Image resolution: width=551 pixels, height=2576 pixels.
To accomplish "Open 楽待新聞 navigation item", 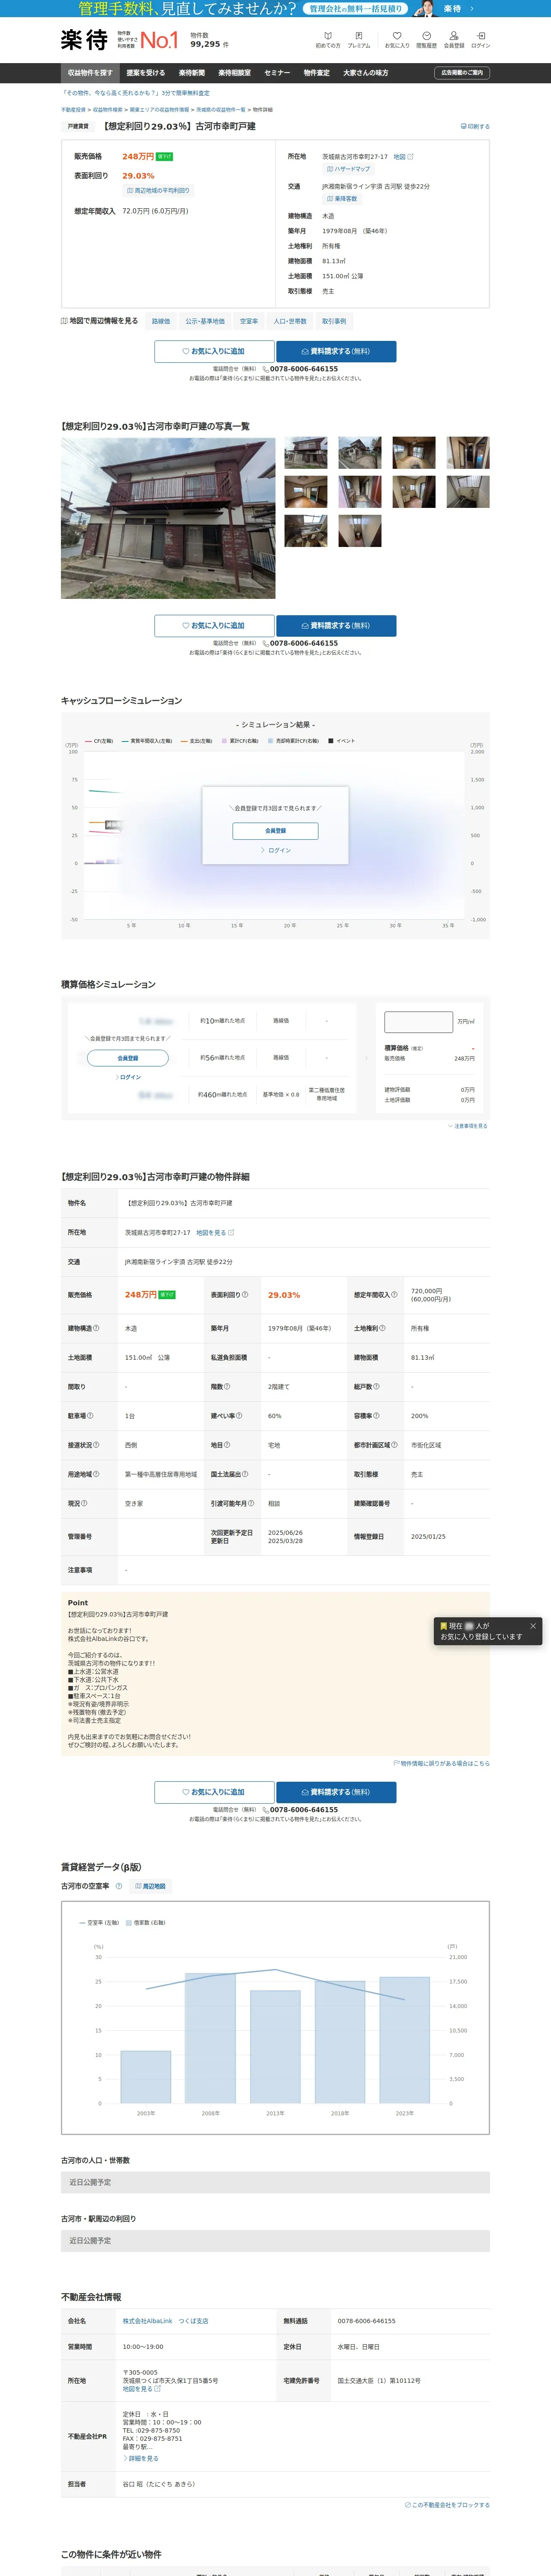I will [192, 73].
